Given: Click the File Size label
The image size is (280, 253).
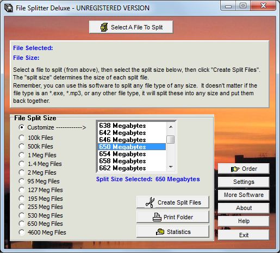Looking at the screenshot, I should coord(26,58).
